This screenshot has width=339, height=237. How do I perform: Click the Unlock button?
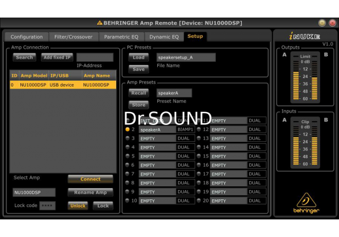pyautogui.click(x=78, y=206)
